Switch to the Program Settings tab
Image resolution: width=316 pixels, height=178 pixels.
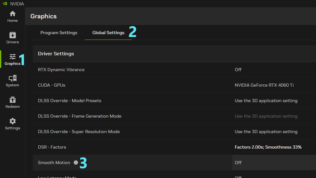point(59,33)
